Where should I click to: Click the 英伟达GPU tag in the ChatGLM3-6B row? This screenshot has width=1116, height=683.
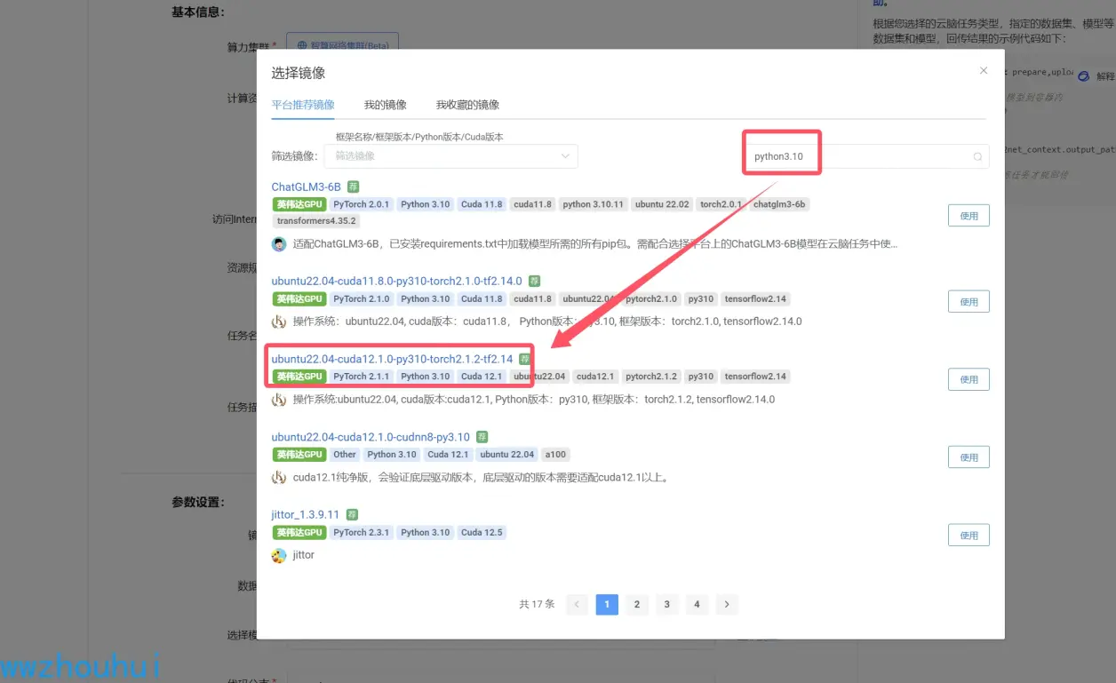point(299,204)
